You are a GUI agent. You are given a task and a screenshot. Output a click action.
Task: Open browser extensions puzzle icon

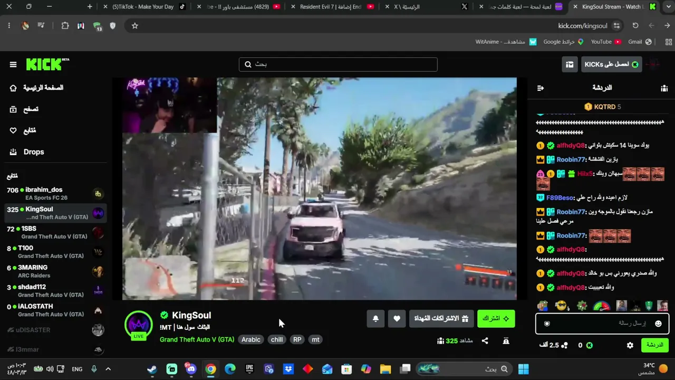(65, 26)
